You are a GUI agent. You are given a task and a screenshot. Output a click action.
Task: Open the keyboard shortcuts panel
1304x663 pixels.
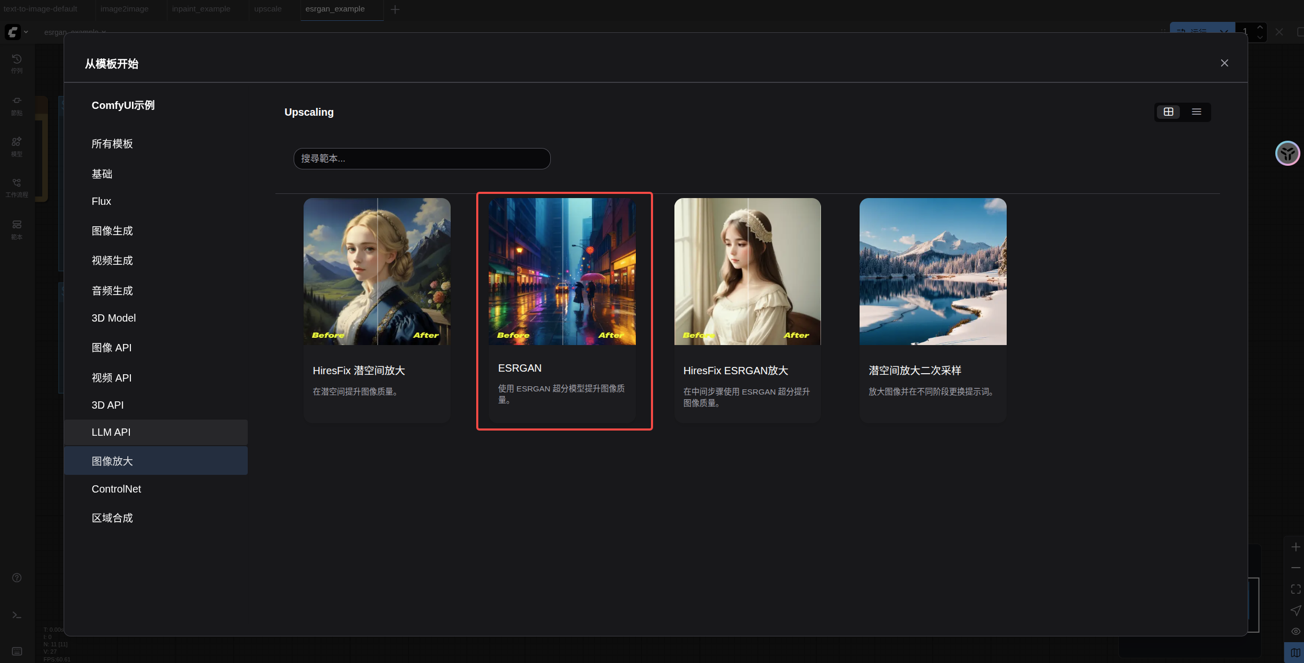point(17,652)
